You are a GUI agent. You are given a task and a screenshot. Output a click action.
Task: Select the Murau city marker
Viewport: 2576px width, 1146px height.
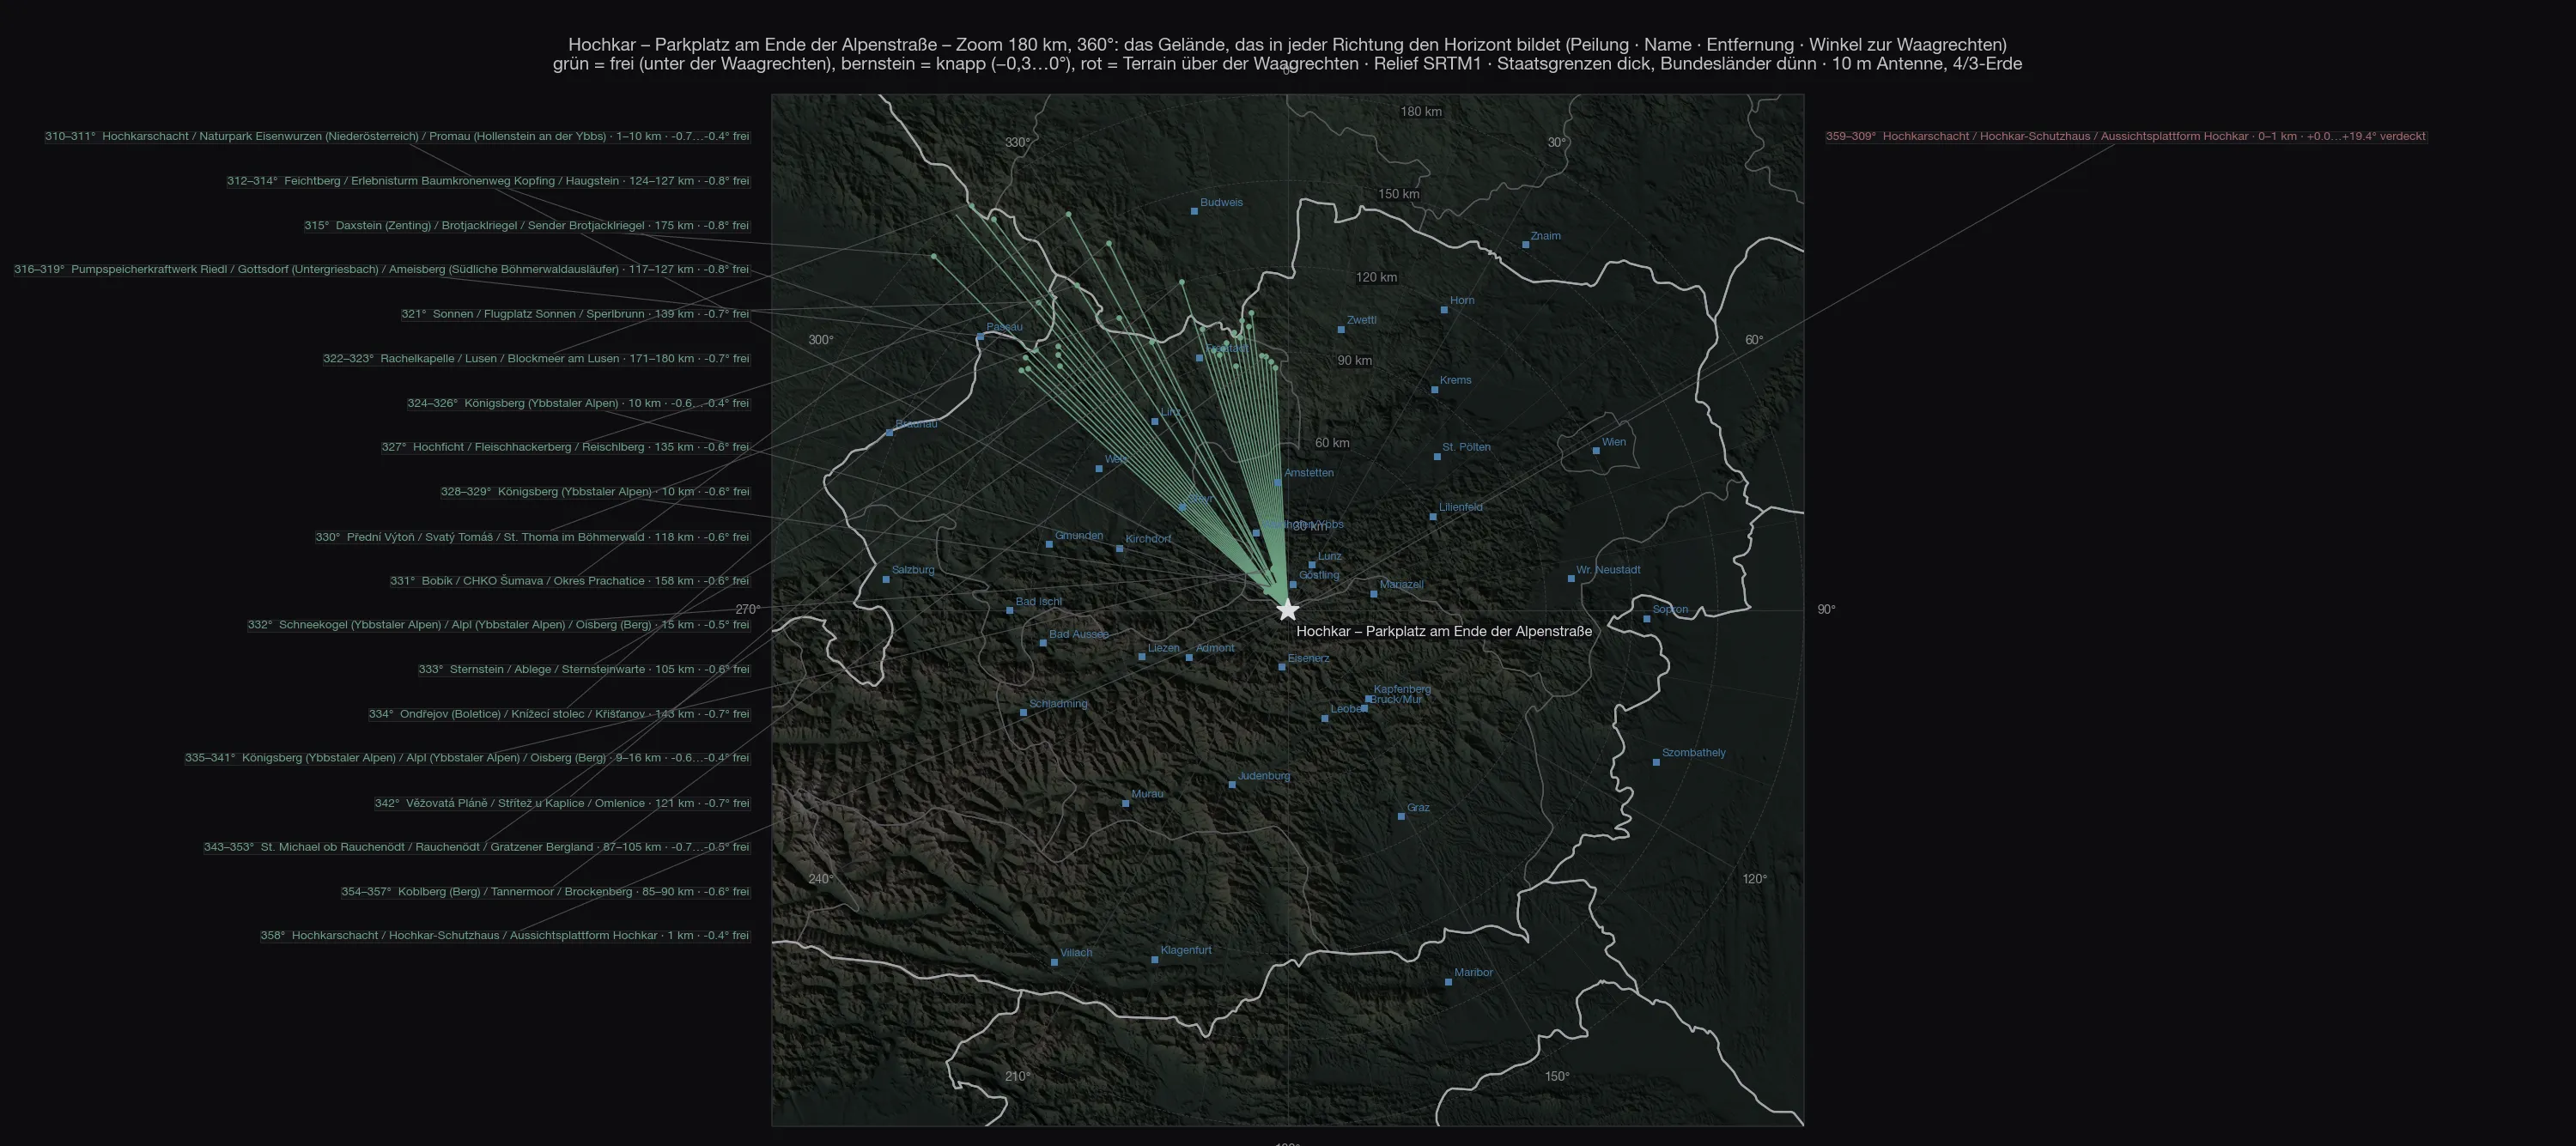[x=1125, y=803]
